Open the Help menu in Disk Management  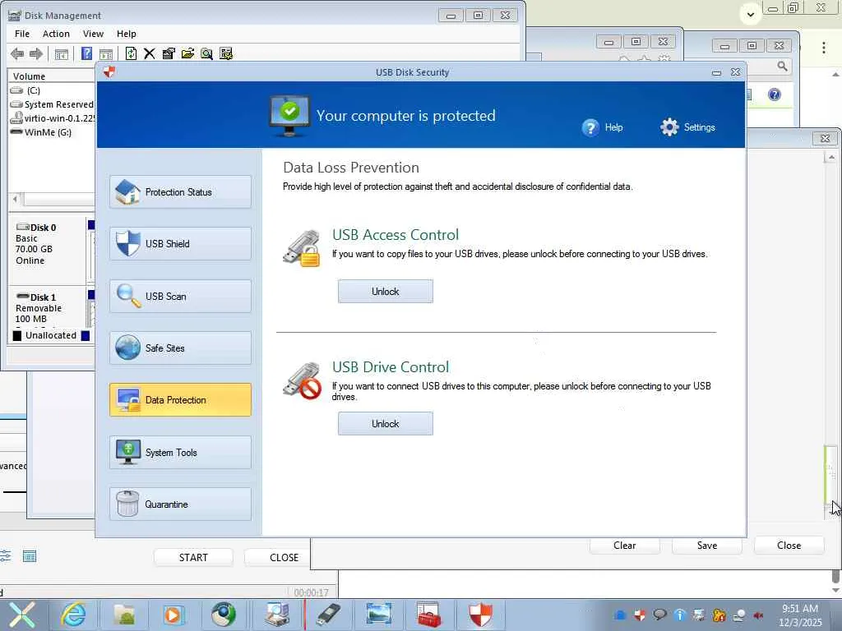[x=126, y=34]
